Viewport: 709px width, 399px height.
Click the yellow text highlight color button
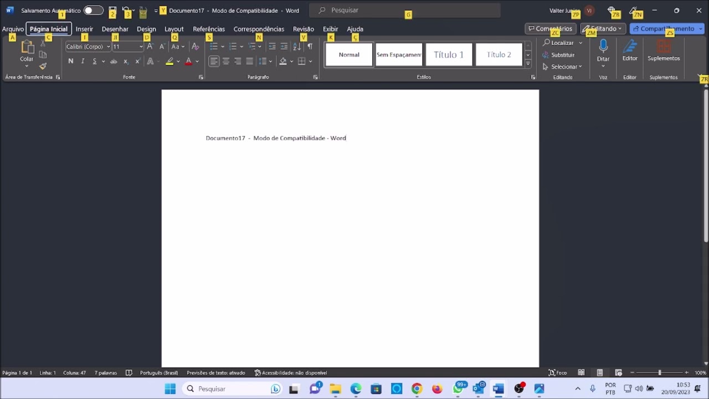point(169,62)
